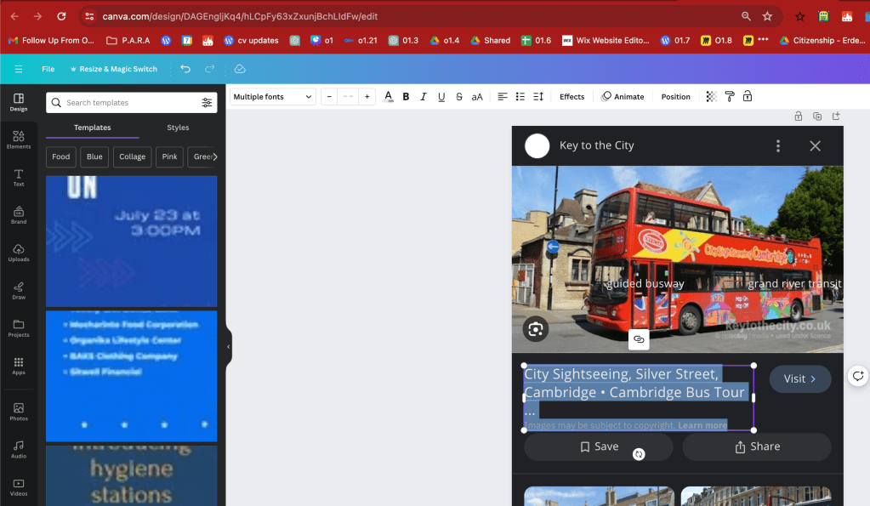Select the Draw tool
Viewport: 870px width, 506px height.
pyautogui.click(x=19, y=291)
